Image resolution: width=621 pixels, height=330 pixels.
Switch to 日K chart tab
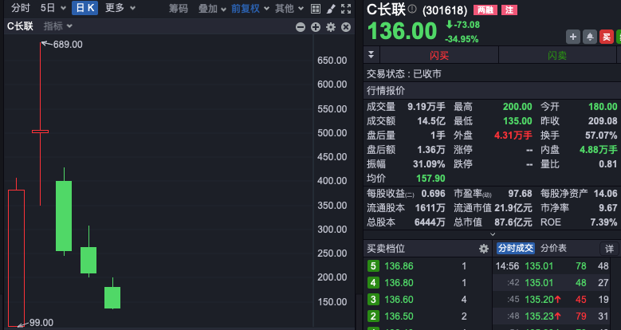85,8
